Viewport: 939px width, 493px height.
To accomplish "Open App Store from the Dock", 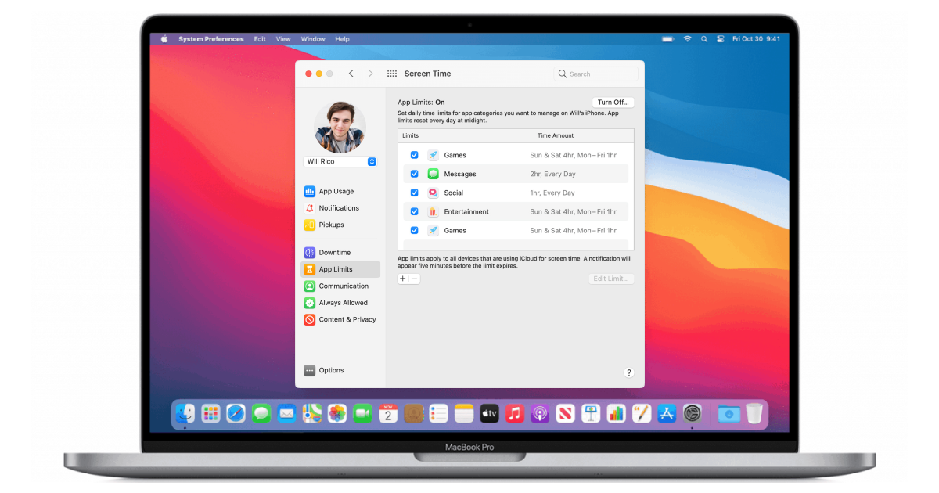I will coord(667,413).
